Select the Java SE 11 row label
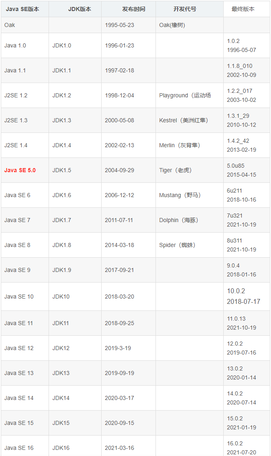This screenshot has height=456, width=271. [x=19, y=323]
